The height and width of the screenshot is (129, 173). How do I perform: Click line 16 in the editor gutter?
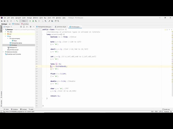pyautogui.click(x=36, y=66)
